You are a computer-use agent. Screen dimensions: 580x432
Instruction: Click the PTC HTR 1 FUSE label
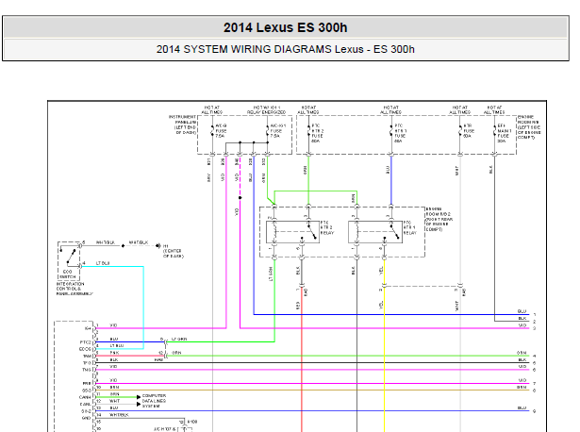coord(400,134)
